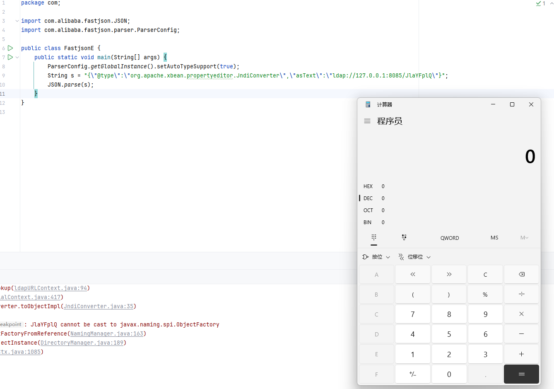Viewport: 554px width, 389px height.
Task: Open the Bitwise (按位) dropdown
Action: [x=376, y=257]
